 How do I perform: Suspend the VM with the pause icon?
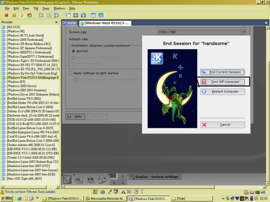coord(14,15)
